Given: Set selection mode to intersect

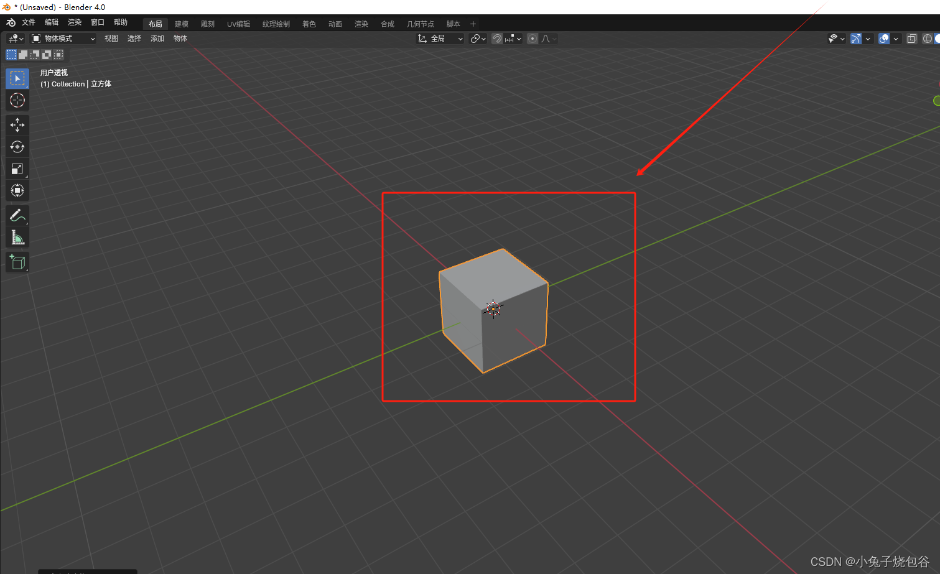Looking at the screenshot, I should click(58, 55).
